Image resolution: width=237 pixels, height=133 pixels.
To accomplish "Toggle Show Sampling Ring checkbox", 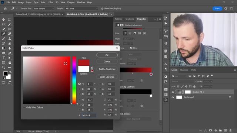I will (102, 8).
